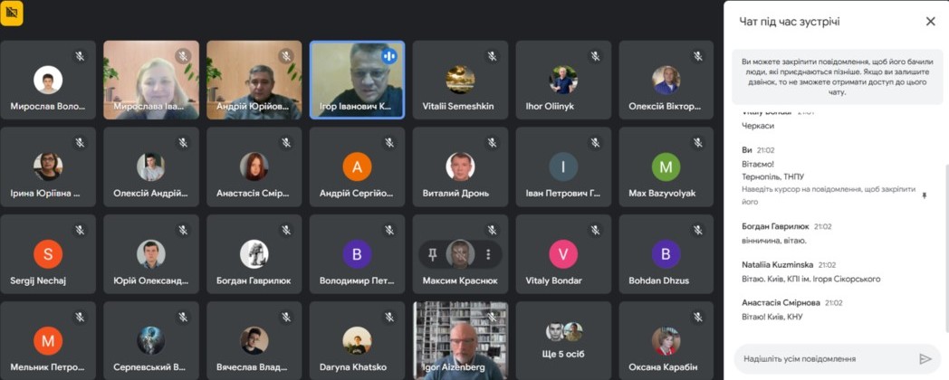949x380 pixels.
Task: Click muted mic icon on Sergij Nechaj tile
Action: [x=80, y=230]
